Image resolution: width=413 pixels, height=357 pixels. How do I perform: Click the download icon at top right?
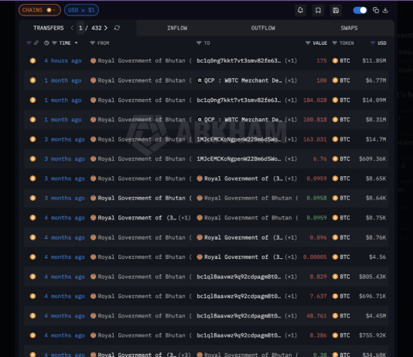click(x=385, y=10)
